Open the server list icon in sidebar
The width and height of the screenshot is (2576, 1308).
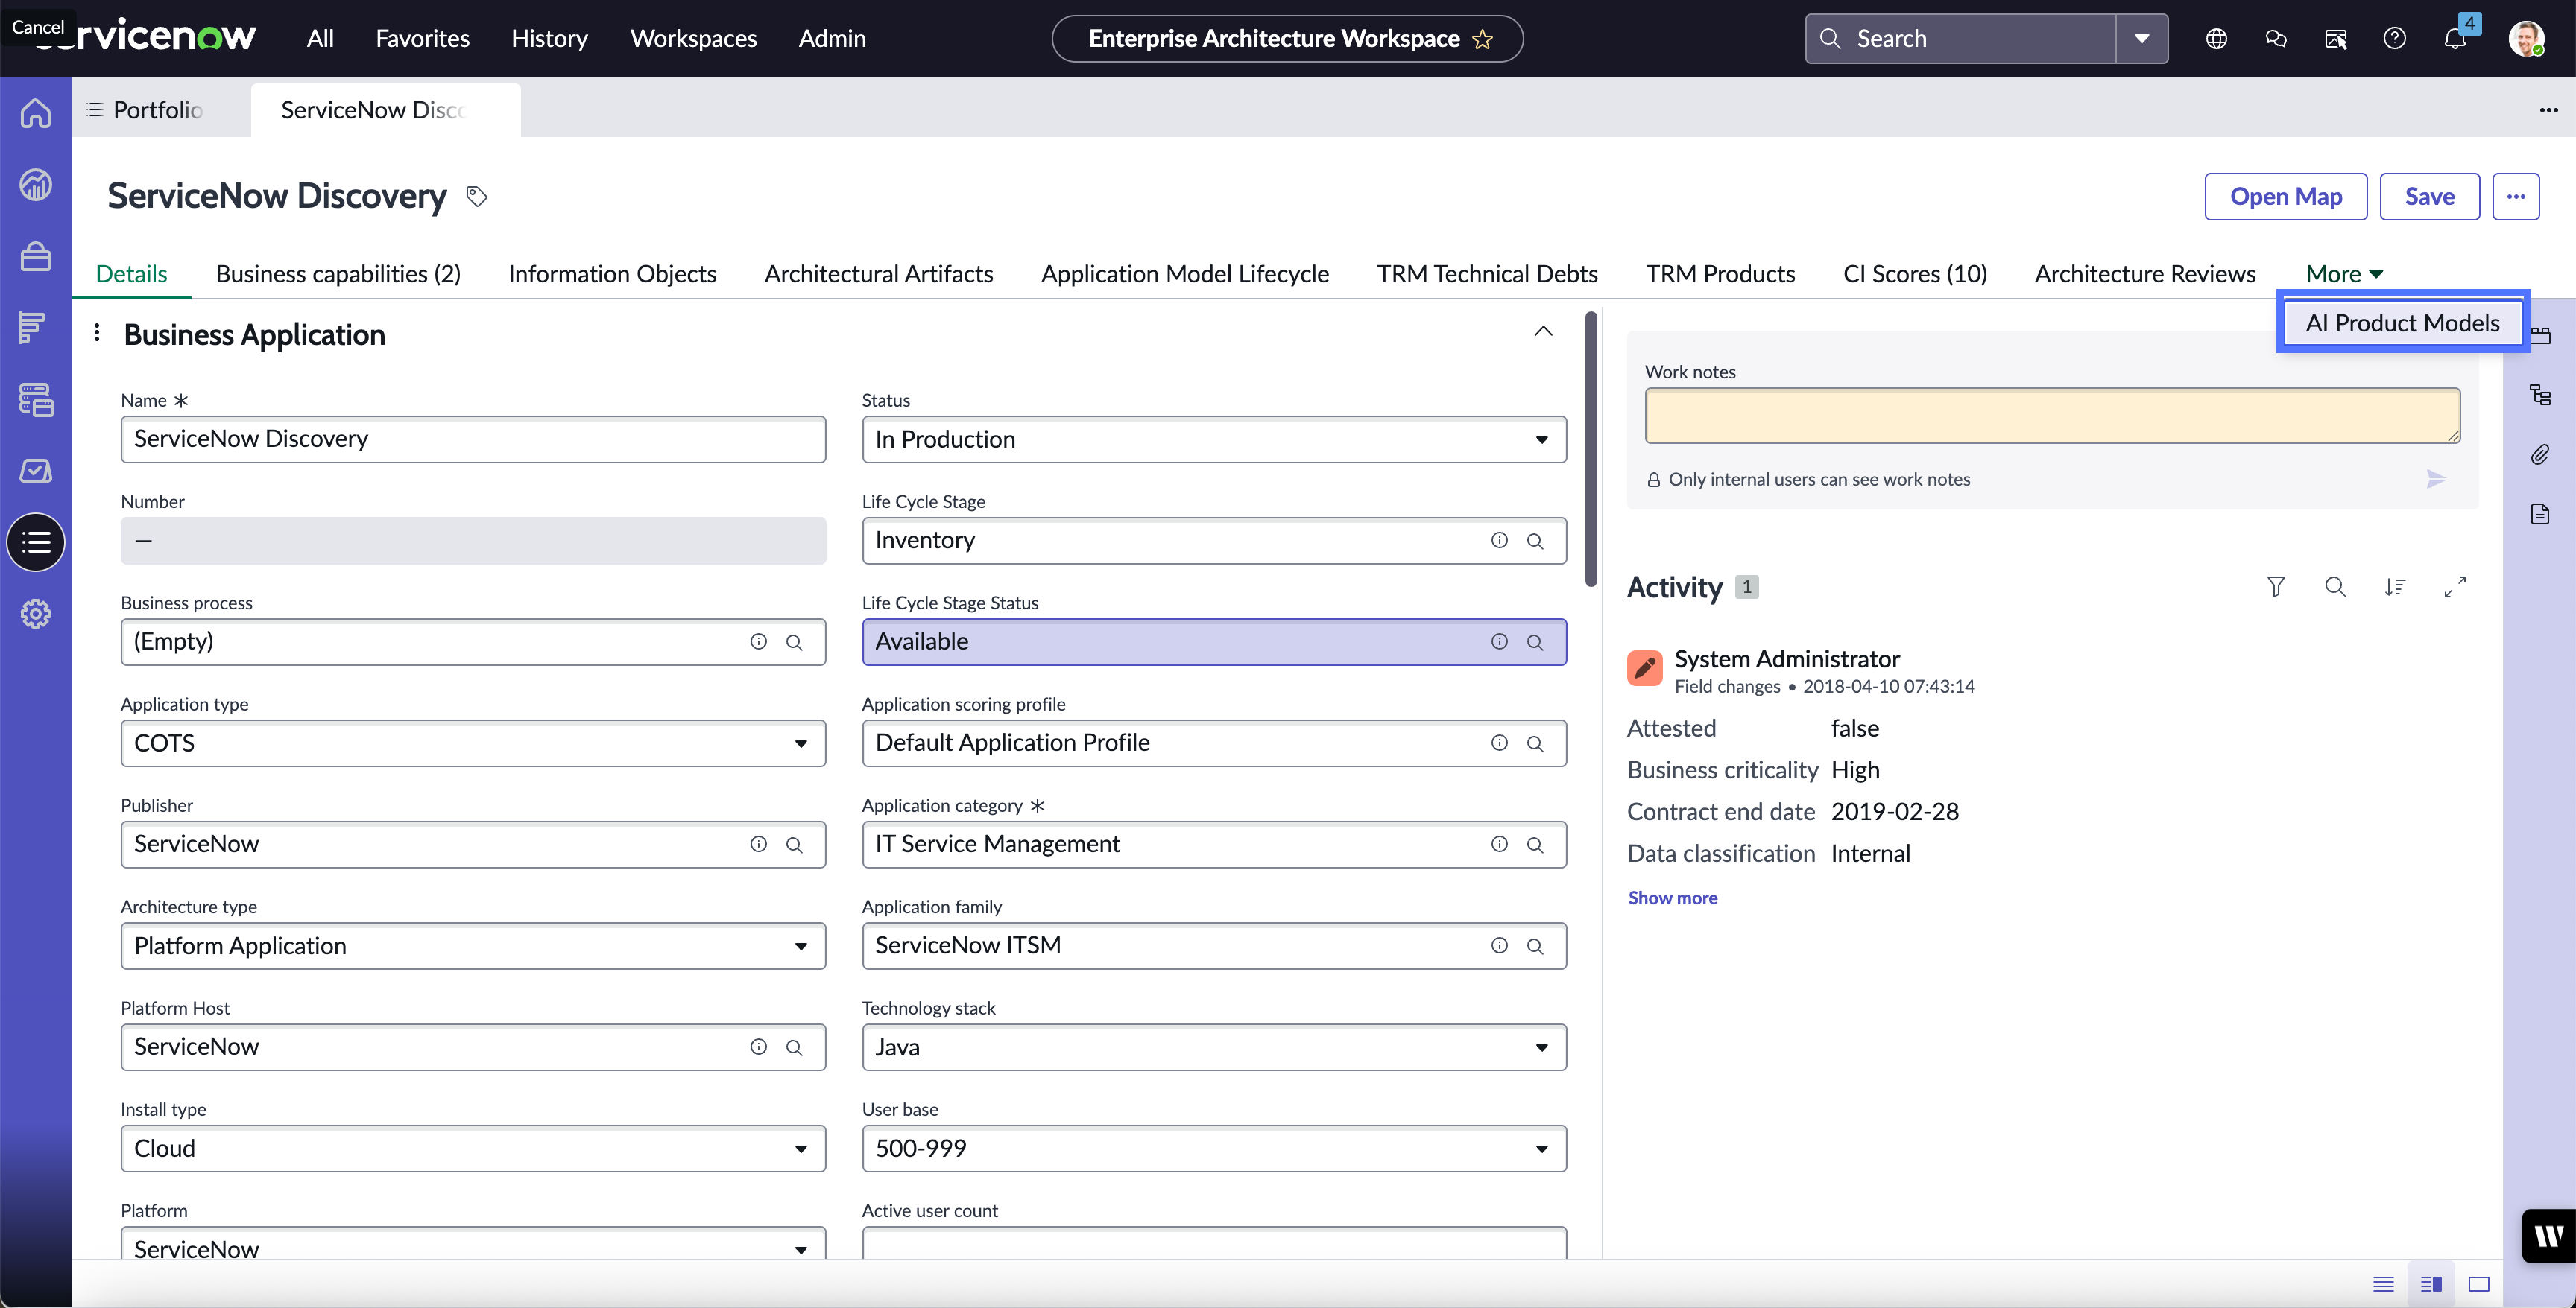pos(36,400)
